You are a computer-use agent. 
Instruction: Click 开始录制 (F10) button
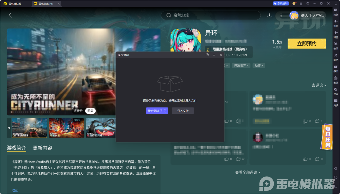coord(157,111)
